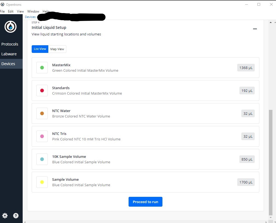Open the Protocols section
This screenshot has width=276, height=223.
click(x=10, y=44)
